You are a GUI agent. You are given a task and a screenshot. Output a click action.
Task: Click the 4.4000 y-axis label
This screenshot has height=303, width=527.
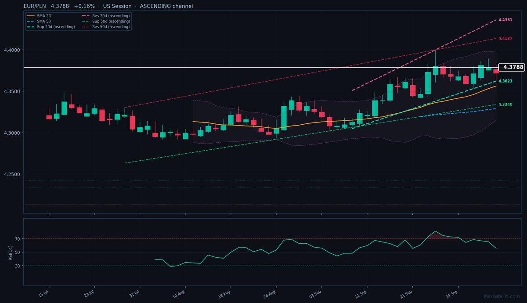[12, 50]
